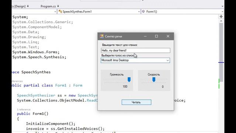
Task: Click the 'Введите текст для чтения:' label
Action: (x=120, y=45)
